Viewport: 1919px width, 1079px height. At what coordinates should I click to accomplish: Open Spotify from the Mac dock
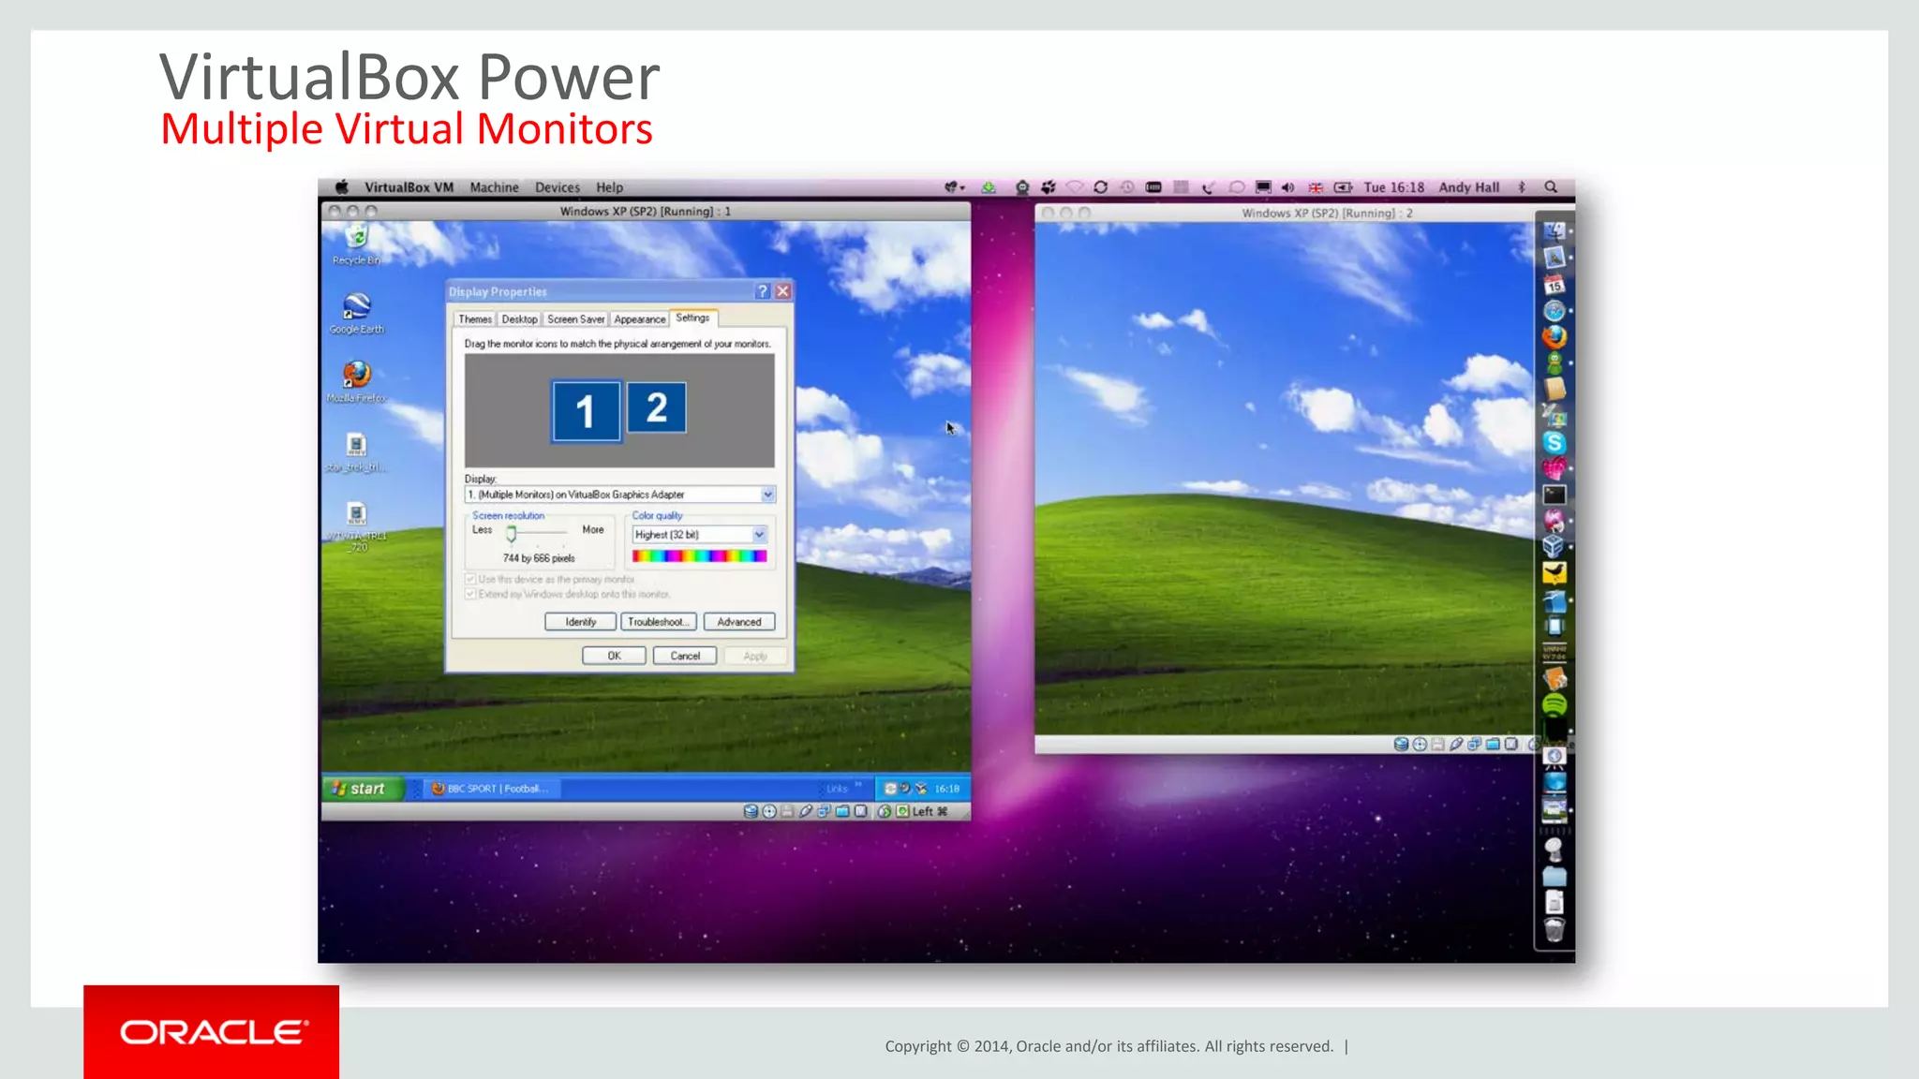coord(1555,705)
